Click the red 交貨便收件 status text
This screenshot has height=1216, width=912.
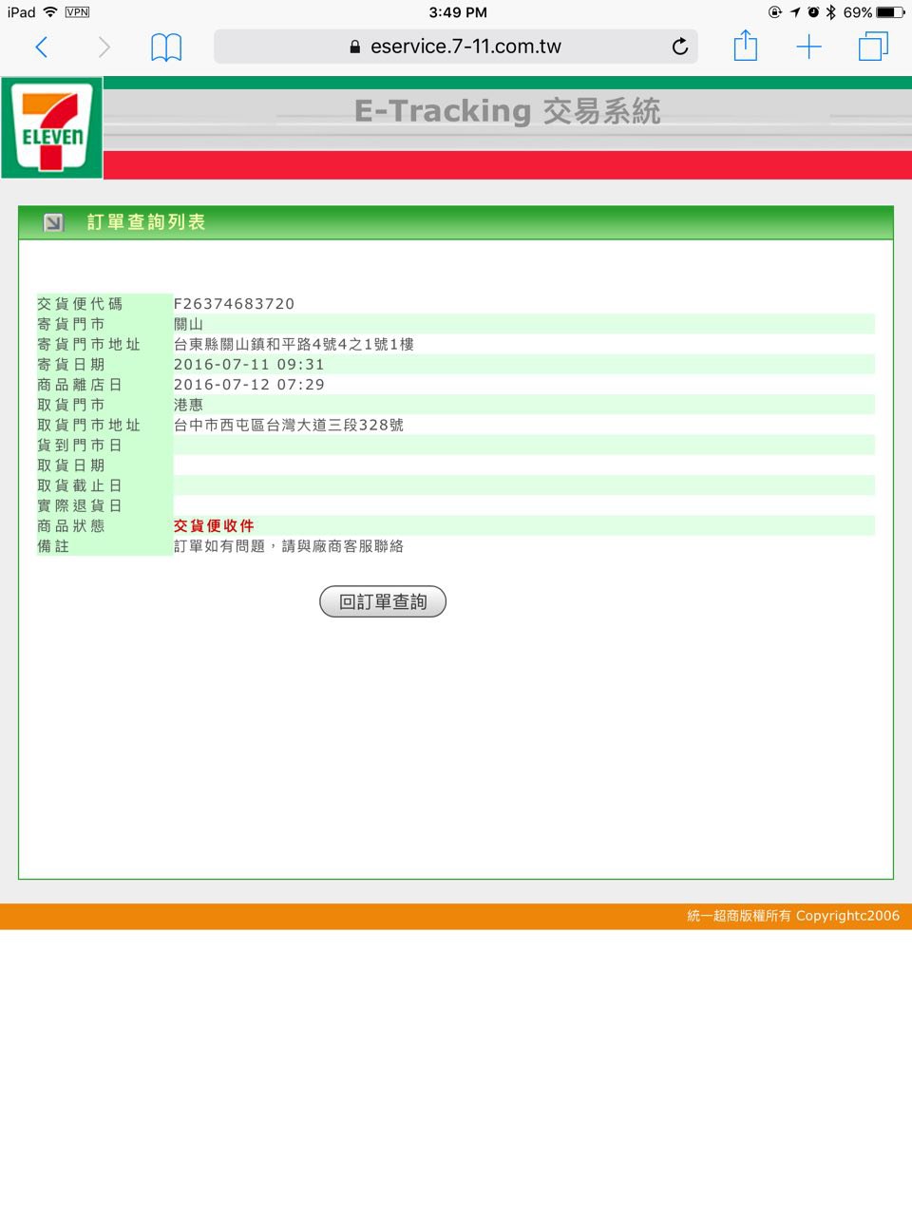(214, 526)
